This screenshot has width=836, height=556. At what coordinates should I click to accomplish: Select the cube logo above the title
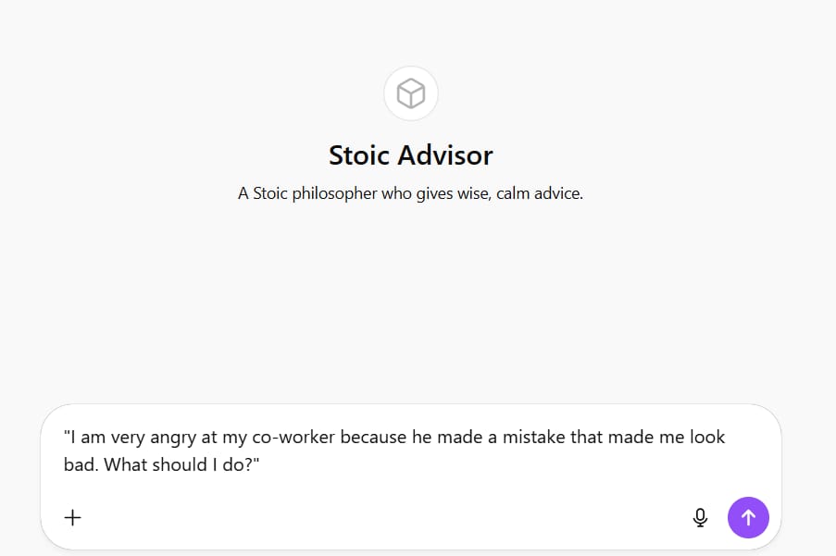tap(410, 93)
